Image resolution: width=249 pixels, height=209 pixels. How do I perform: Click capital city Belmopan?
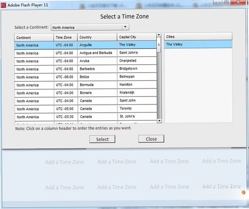tap(137, 76)
